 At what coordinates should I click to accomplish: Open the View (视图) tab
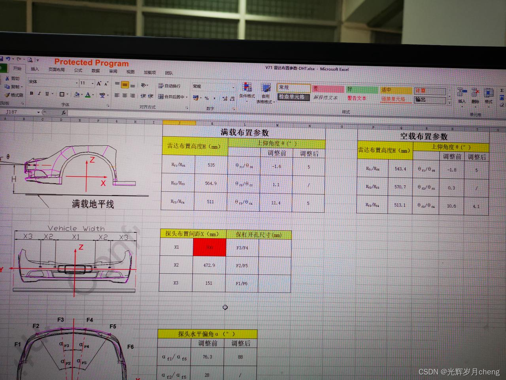pyautogui.click(x=130, y=72)
